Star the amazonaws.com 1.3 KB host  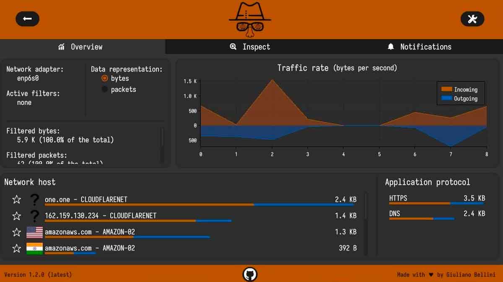tap(17, 232)
